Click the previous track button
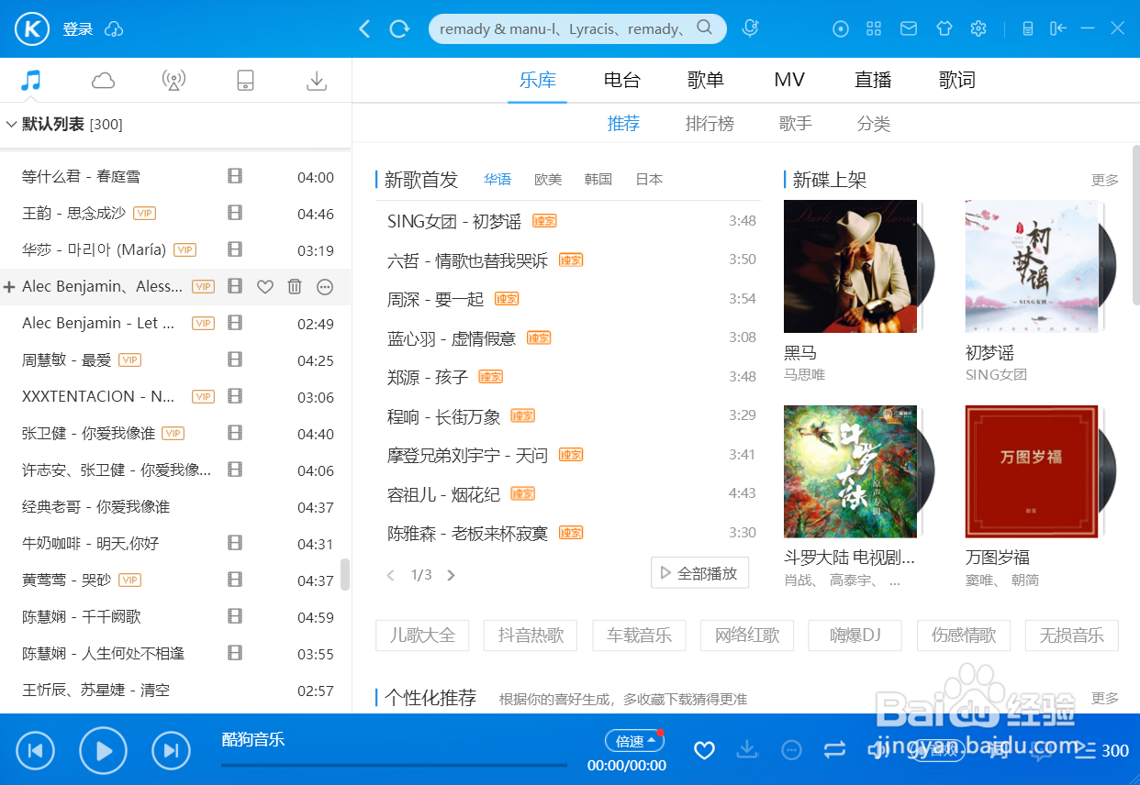Screen dimensions: 1140x785 (35, 751)
